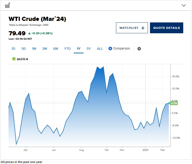Click the green up-arrow price change indicator
The image size is (192, 164).
[29, 33]
